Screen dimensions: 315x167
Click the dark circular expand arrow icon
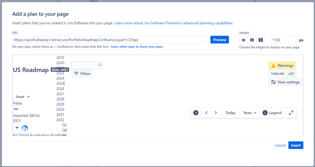coord(196,113)
